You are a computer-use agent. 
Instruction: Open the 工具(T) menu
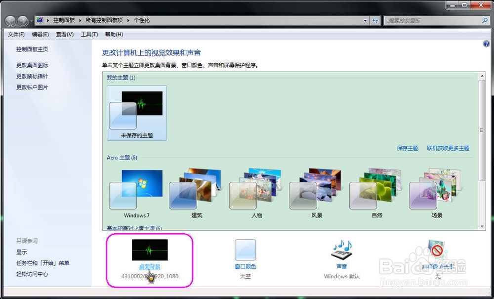coord(89,34)
